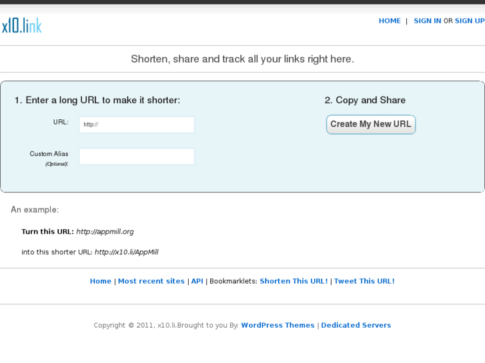Open the HOME link in header
This screenshot has height=363, width=485.
[390, 21]
